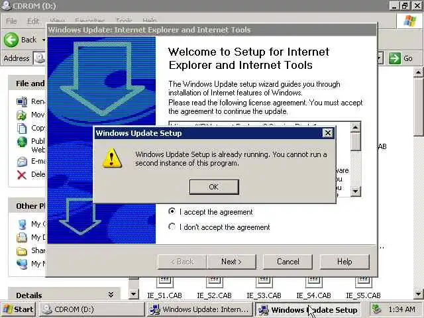Click the green Go arrow button
This screenshot has height=318, width=424.
pyautogui.click(x=395, y=58)
